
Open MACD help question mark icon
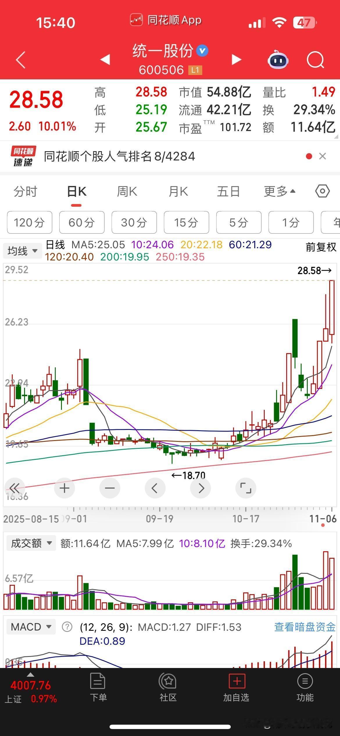pos(67,627)
